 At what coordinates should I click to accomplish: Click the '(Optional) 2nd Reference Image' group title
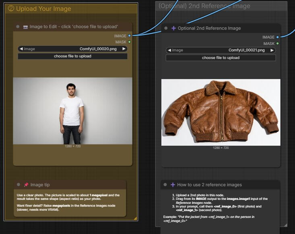tap(204, 6)
